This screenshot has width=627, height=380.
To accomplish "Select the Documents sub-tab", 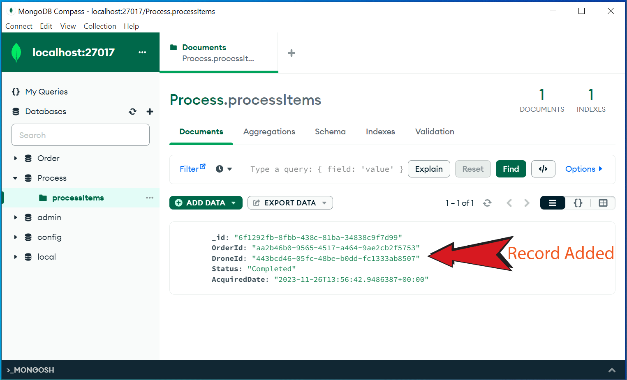I will pyautogui.click(x=201, y=131).
